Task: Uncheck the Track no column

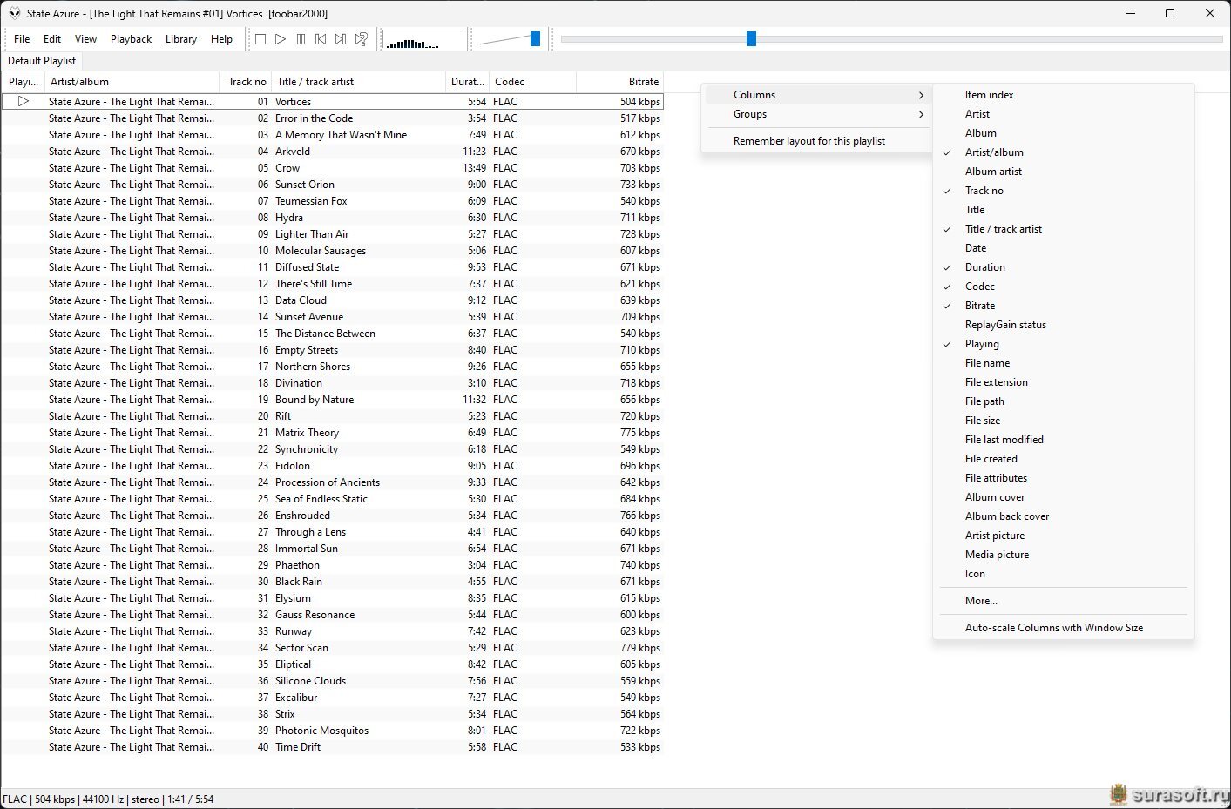Action: click(1063, 191)
